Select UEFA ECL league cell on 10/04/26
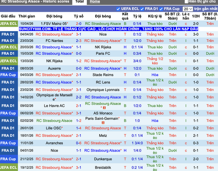This screenshot has width=218, height=171. pyautogui.click(x=9, y=24)
